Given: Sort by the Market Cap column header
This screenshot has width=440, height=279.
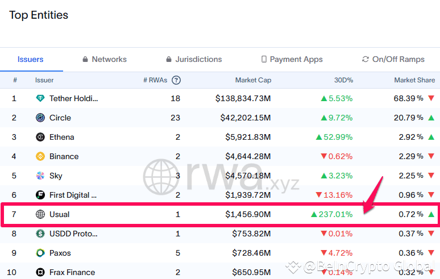Looking at the screenshot, I should 253,80.
